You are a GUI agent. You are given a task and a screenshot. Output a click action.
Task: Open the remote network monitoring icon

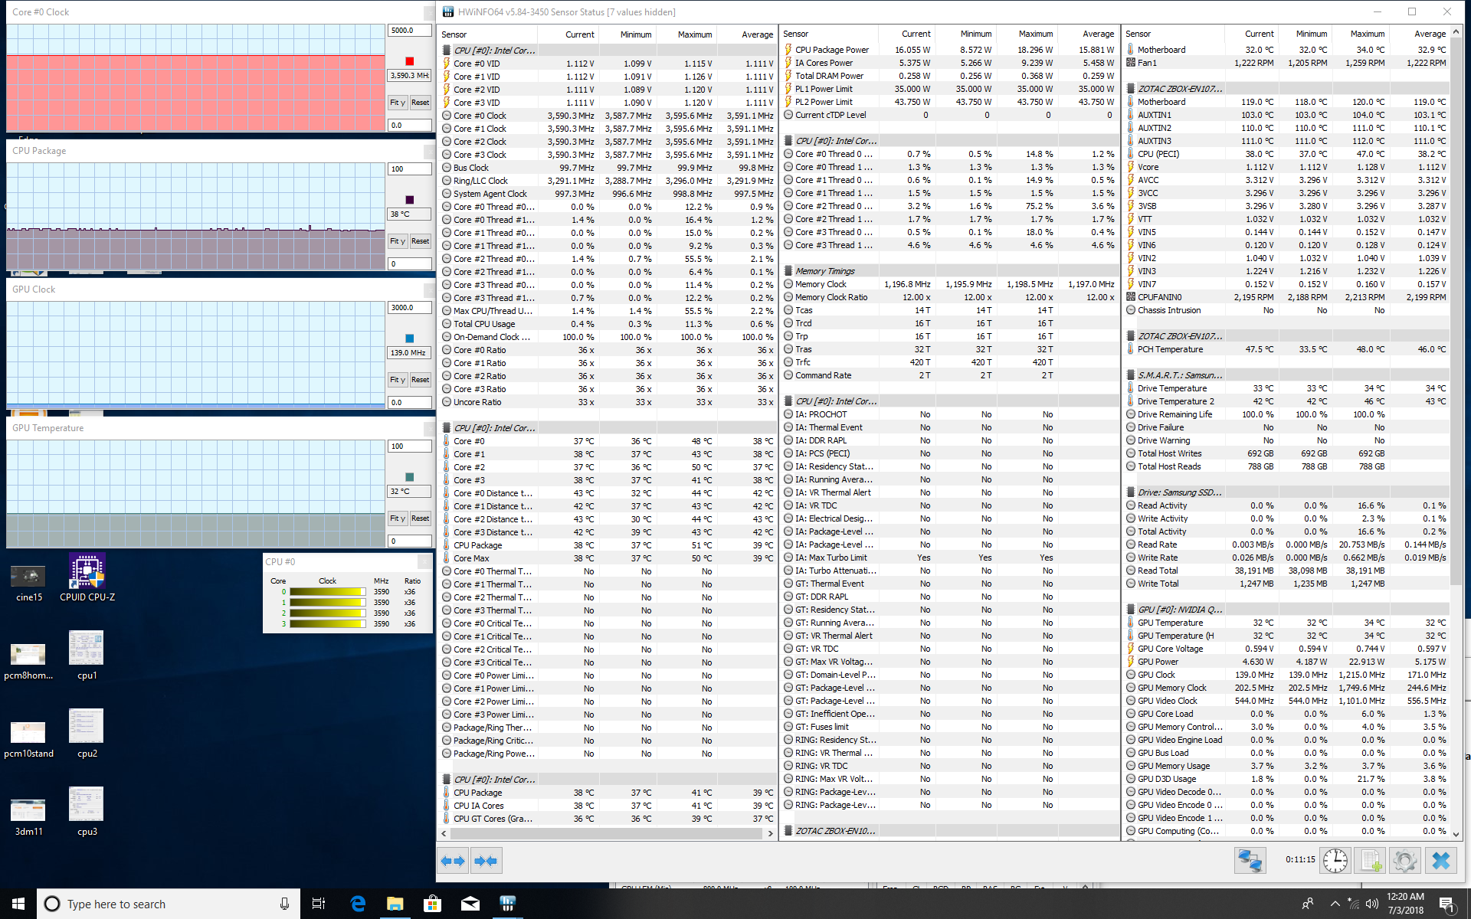(x=1250, y=861)
